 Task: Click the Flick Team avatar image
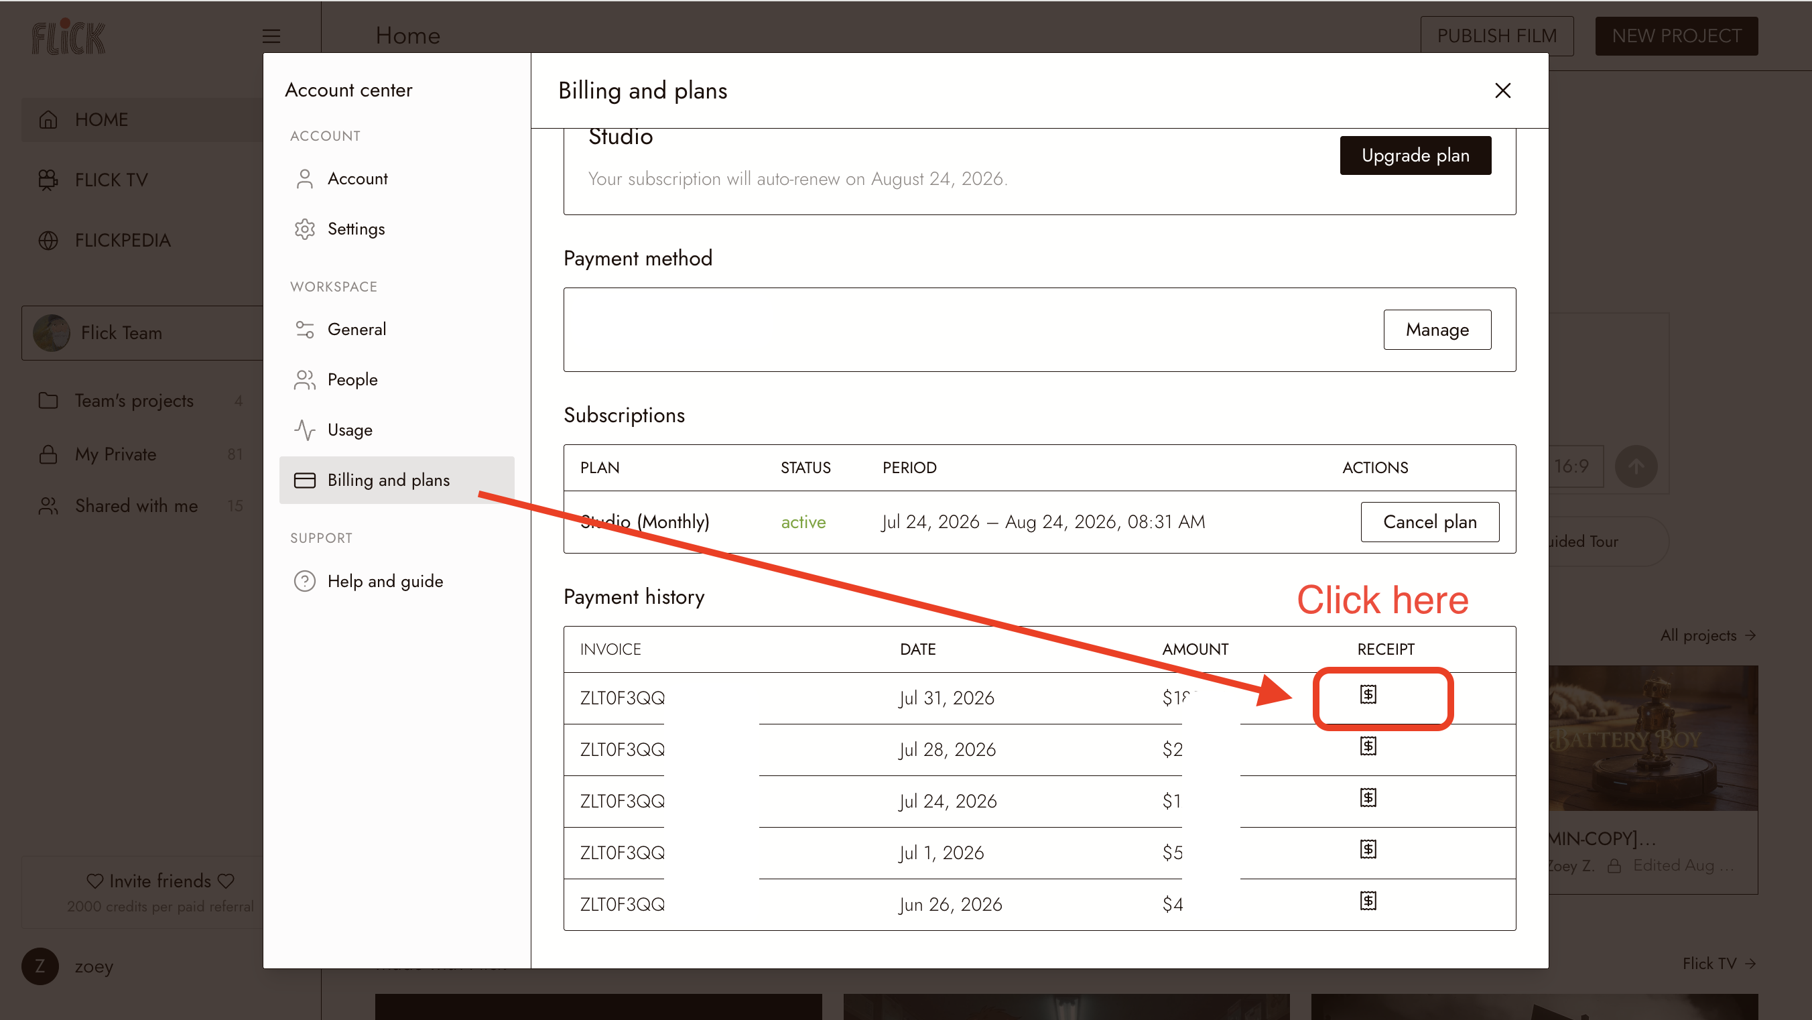pos(52,332)
